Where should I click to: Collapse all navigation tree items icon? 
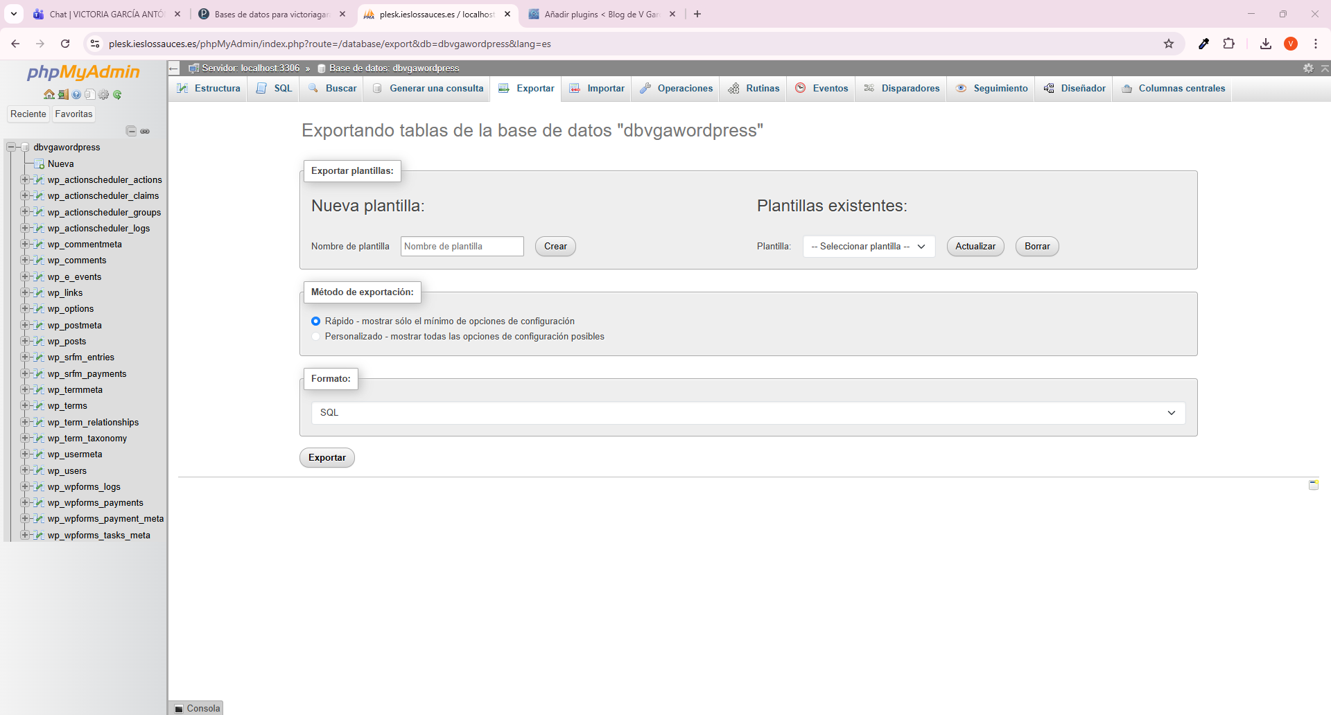click(x=131, y=131)
